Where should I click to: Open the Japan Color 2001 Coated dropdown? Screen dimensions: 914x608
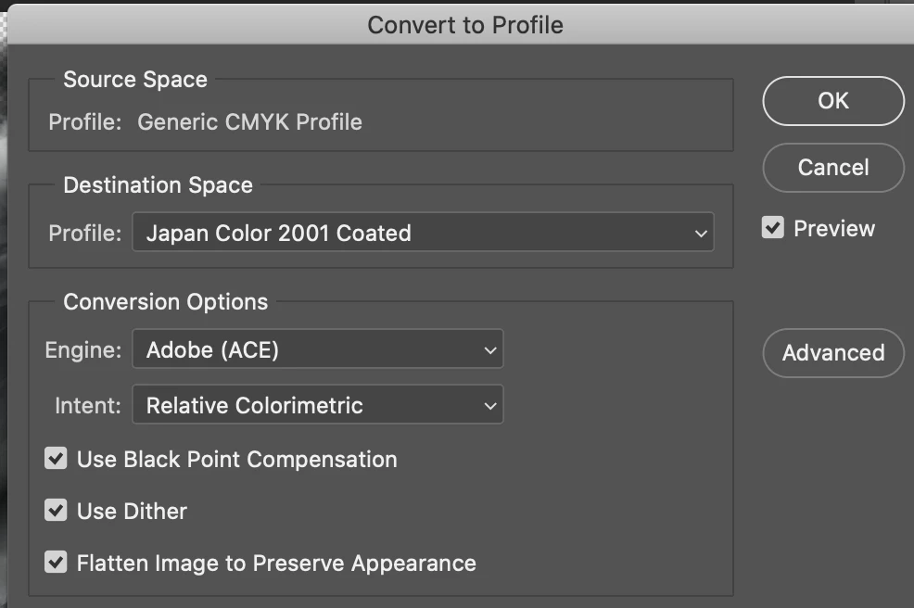[x=423, y=233]
